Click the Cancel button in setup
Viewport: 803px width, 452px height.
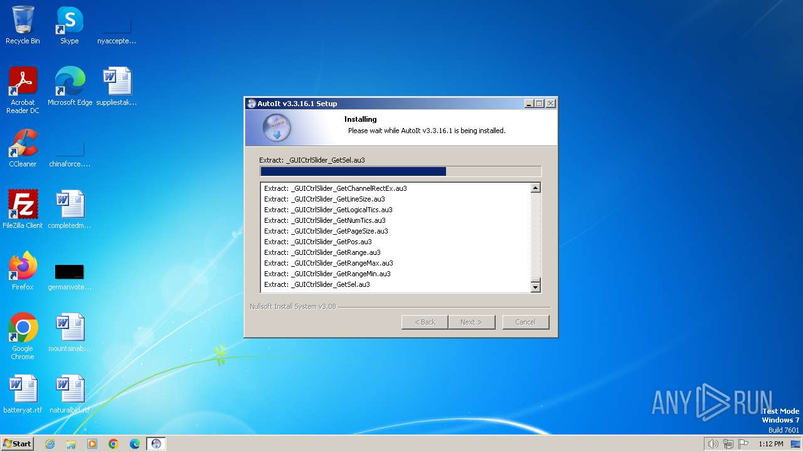(526, 322)
